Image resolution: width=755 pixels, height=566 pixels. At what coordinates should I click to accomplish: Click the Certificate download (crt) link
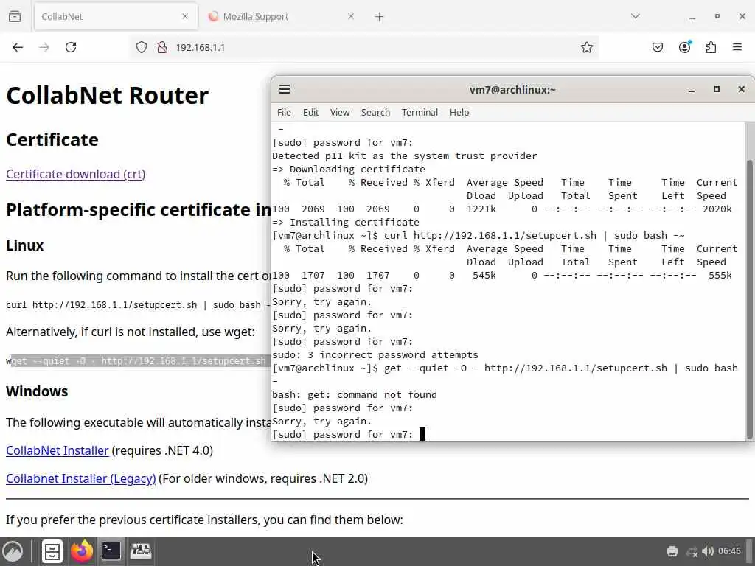tap(76, 174)
